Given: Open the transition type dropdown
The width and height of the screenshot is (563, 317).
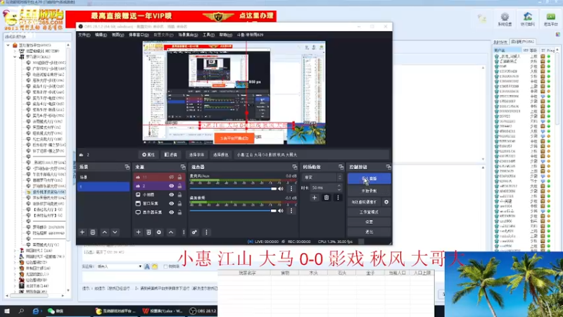Looking at the screenshot, I should click(322, 178).
